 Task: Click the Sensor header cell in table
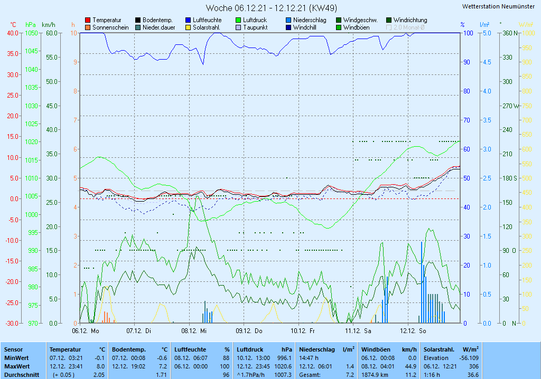coord(14,349)
